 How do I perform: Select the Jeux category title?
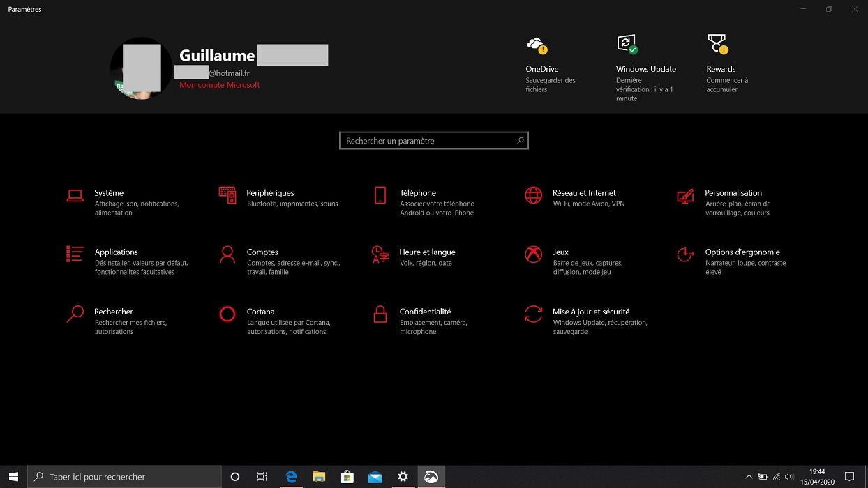point(561,252)
